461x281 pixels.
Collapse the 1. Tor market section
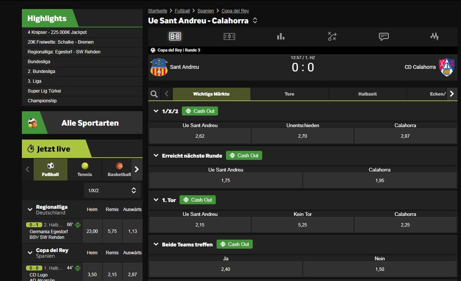(156, 200)
